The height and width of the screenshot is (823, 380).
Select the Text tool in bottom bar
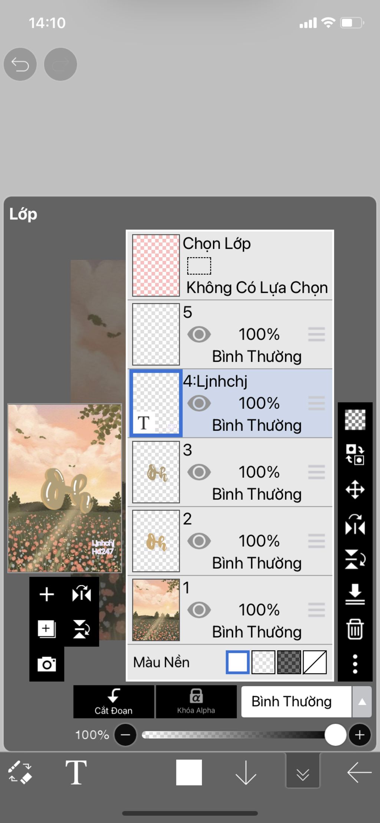click(76, 772)
